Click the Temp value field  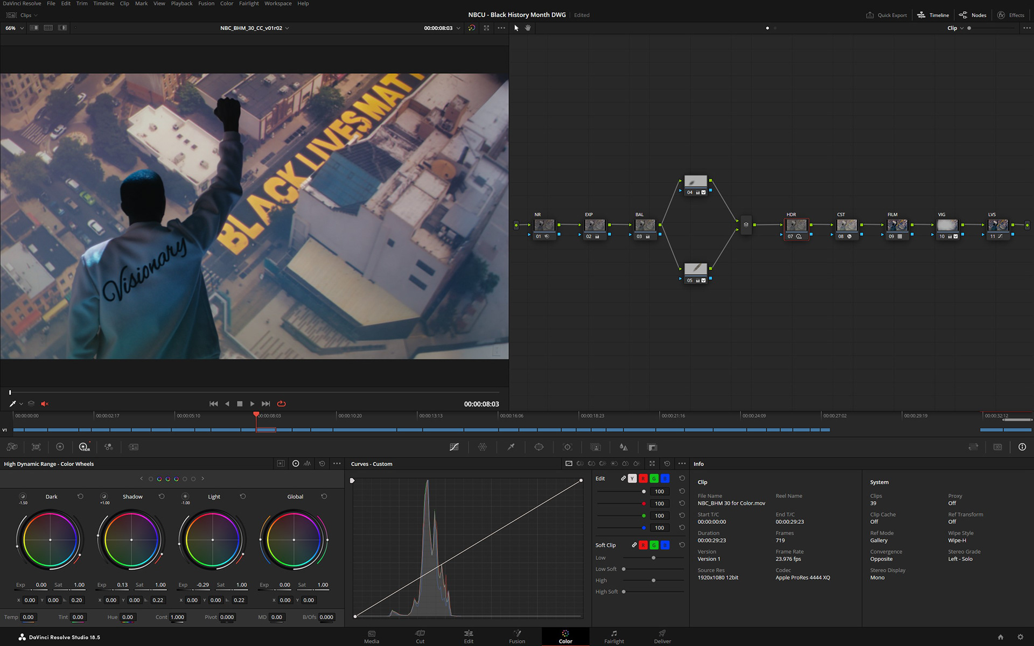click(x=28, y=617)
